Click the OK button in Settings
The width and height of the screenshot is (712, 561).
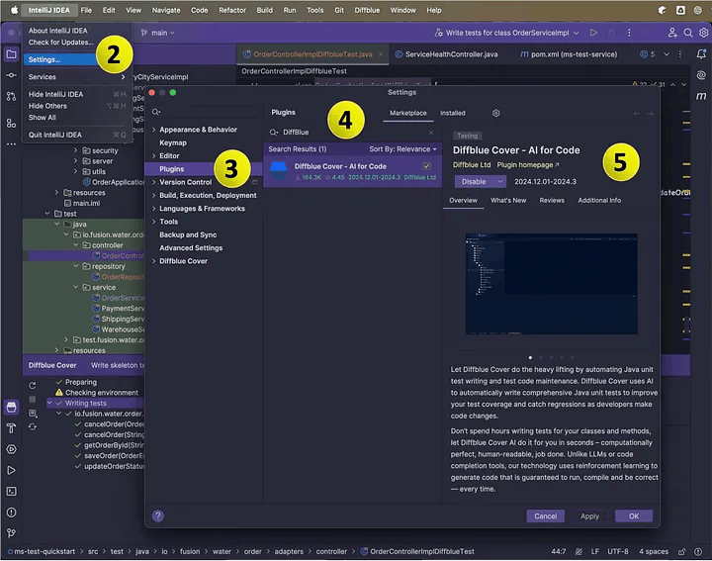click(633, 515)
